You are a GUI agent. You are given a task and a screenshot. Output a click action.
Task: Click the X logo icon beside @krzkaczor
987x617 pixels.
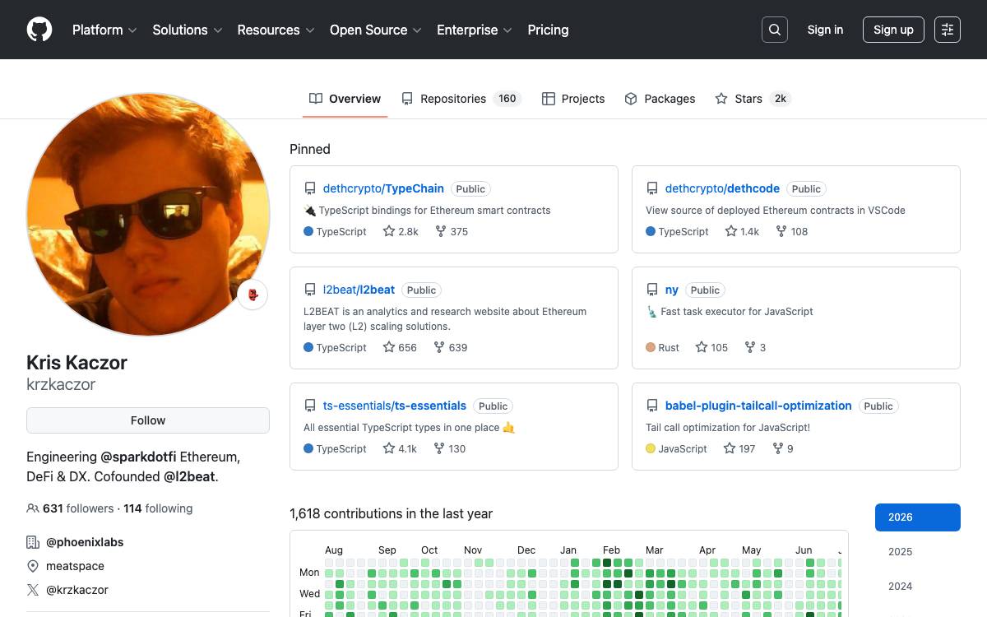pyautogui.click(x=33, y=590)
